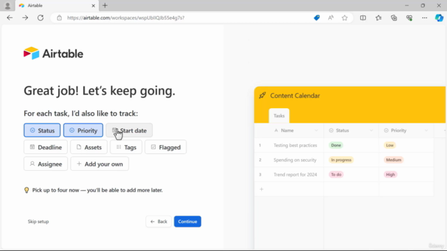Click the Back button
Screen dimensions: 447x251
[x=159, y=222]
